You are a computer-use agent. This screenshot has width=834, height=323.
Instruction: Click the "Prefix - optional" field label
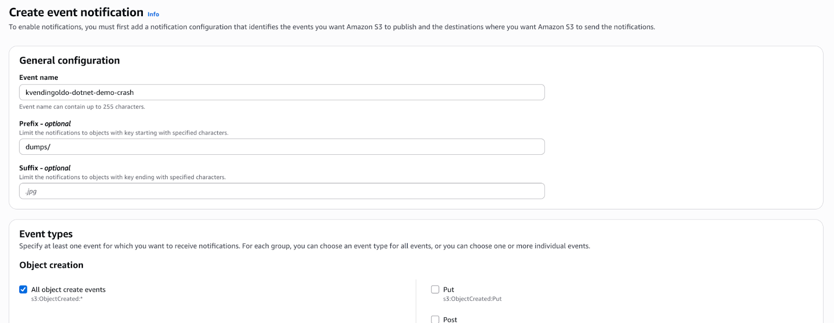click(45, 124)
